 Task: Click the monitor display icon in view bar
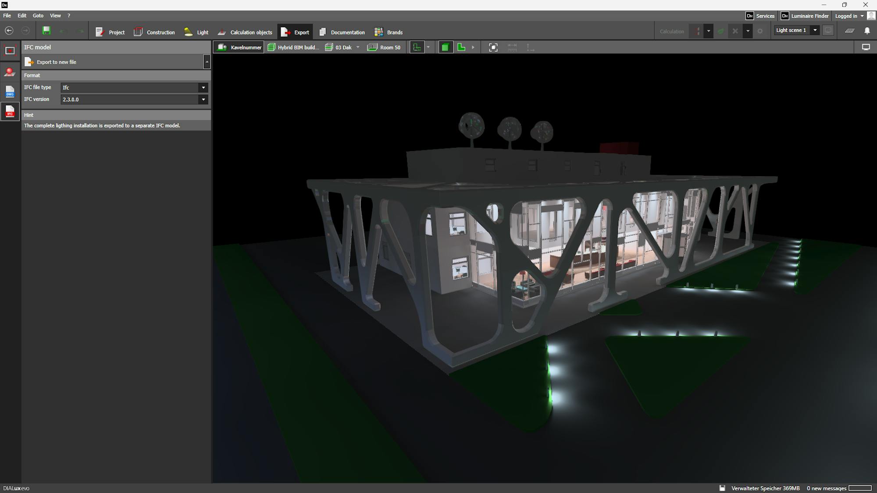pos(866,47)
